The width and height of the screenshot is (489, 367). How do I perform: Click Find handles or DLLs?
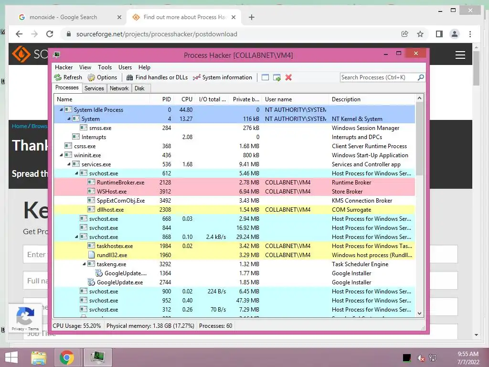coord(157,77)
